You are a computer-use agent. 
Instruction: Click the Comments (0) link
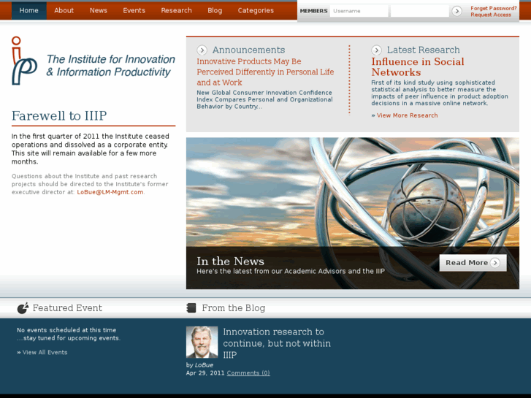[x=248, y=373]
